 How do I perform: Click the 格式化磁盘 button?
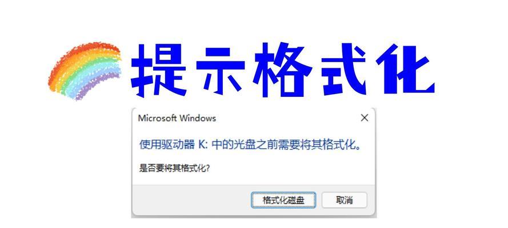283,200
